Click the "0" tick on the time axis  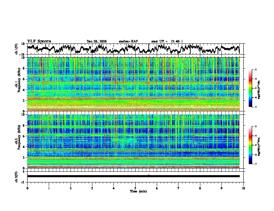[x=27, y=188]
